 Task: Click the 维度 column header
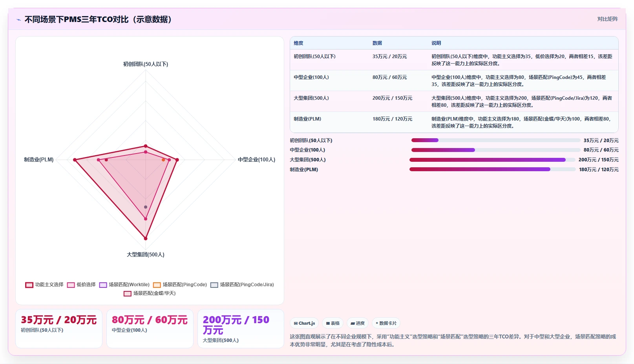coord(298,43)
